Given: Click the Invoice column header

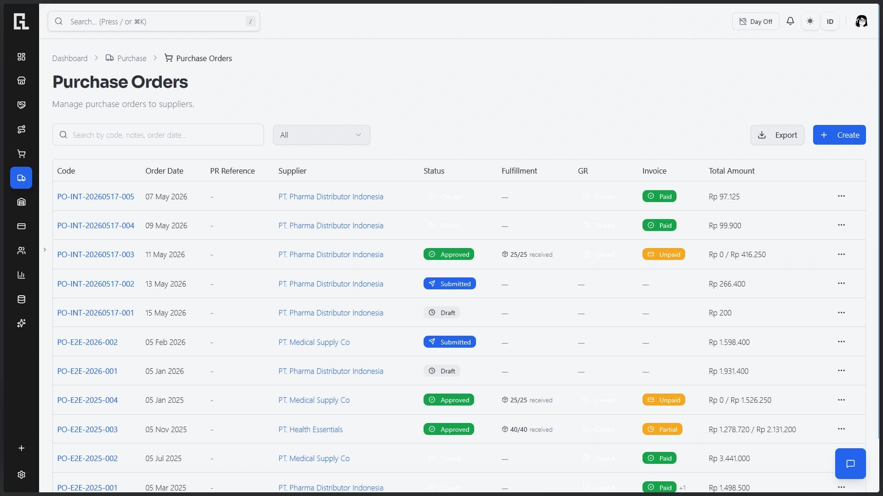Looking at the screenshot, I should (x=654, y=171).
